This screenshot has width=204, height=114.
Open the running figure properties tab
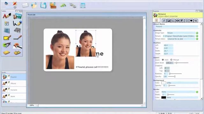pyautogui.click(x=164, y=21)
